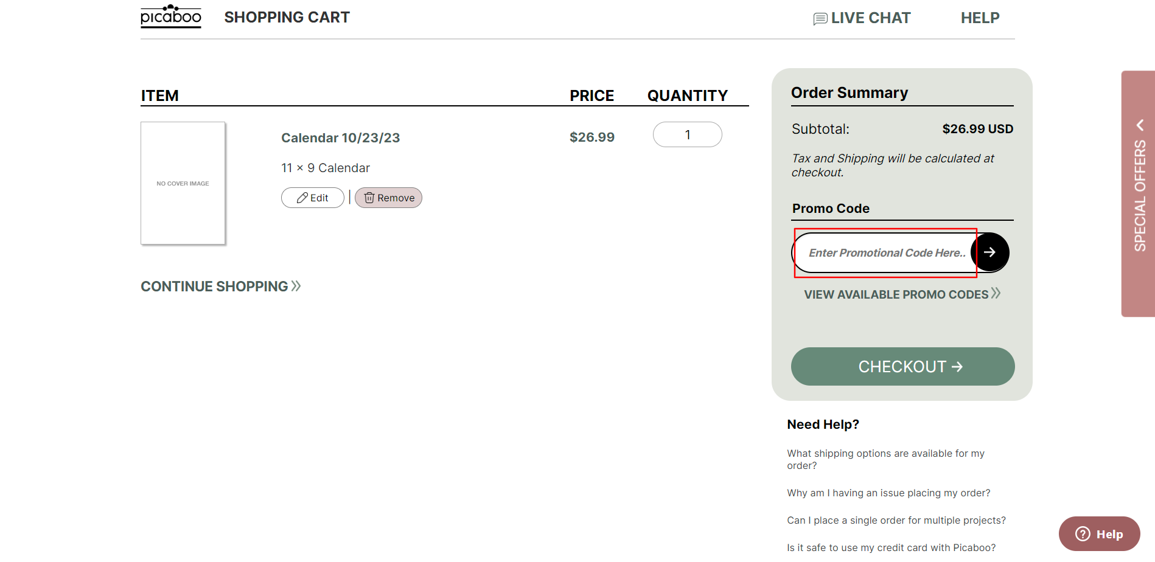
Task: Click the trash can Remove icon
Action: click(x=369, y=198)
